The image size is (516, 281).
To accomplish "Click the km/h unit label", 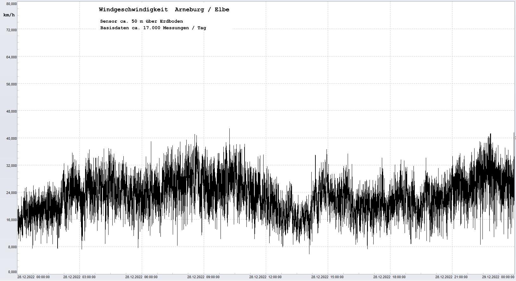I will tap(9, 15).
